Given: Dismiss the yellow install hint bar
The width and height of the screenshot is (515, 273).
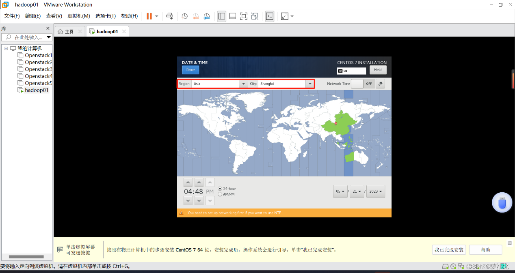Looking at the screenshot, I should (x=510, y=243).
